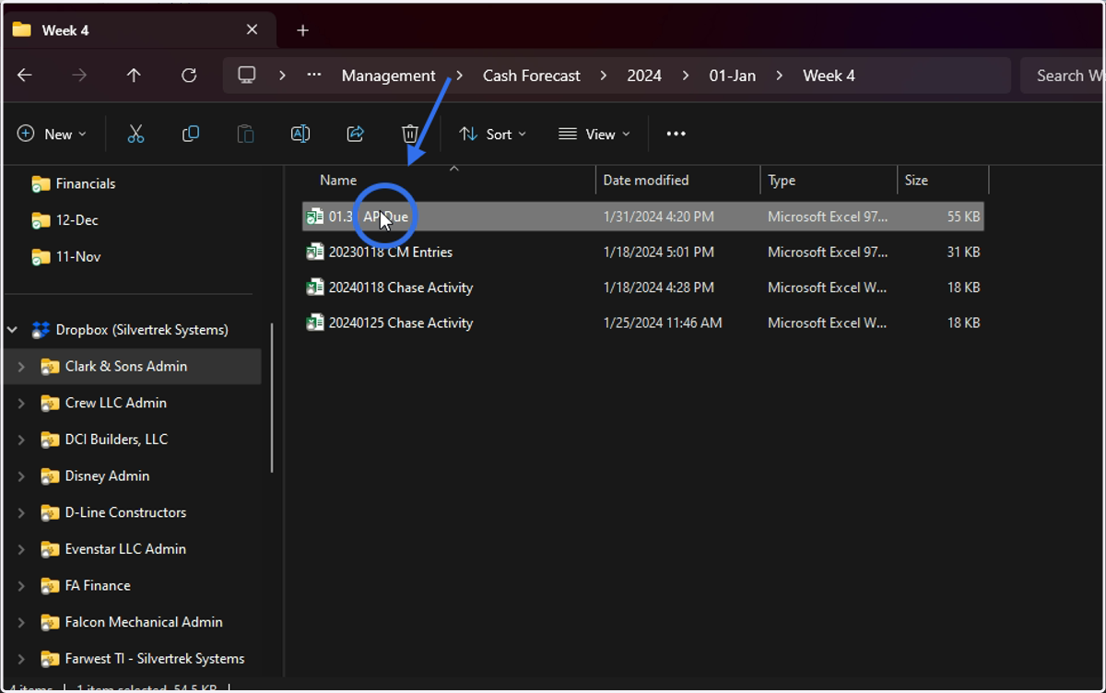Sort by Date modified column header
This screenshot has height=693, width=1106.
tap(646, 181)
